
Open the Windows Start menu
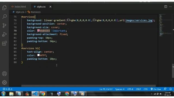(4, 94)
